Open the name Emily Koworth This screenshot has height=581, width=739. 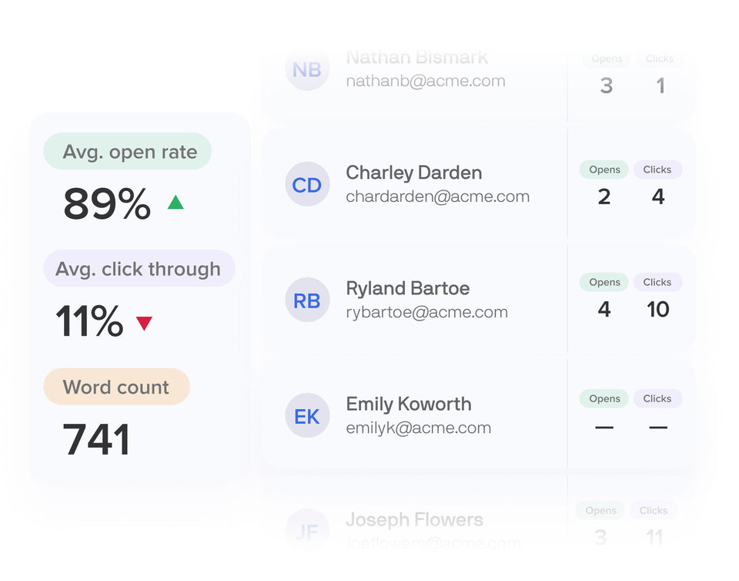[x=409, y=404]
